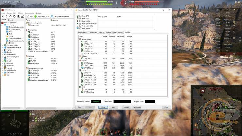
Task: Expand the Database (База даних) tree node
Action: tap(2, 73)
